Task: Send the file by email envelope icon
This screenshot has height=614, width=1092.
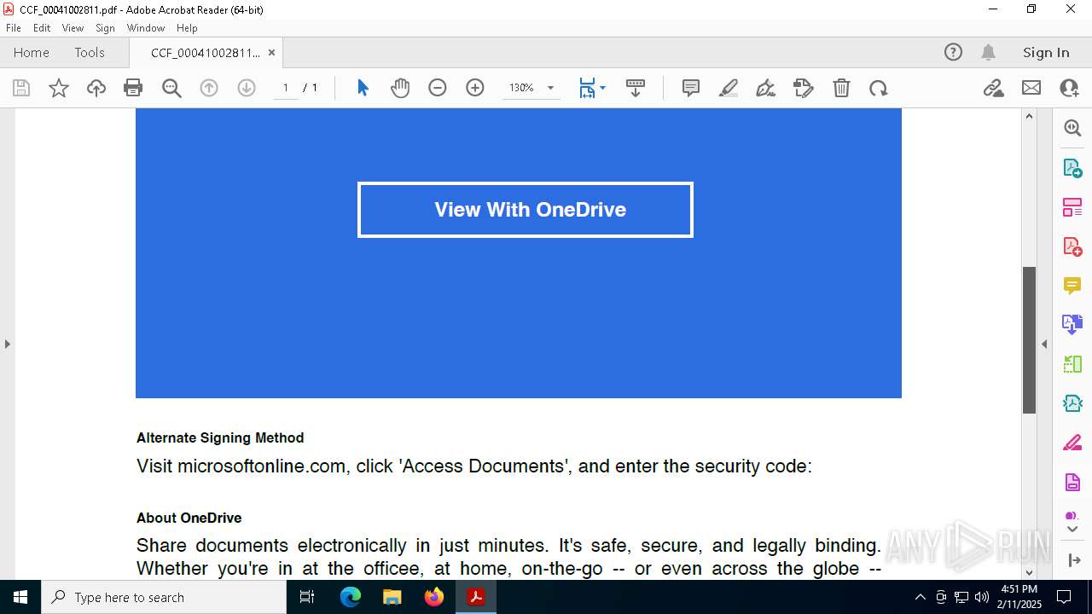Action: [x=1031, y=88]
